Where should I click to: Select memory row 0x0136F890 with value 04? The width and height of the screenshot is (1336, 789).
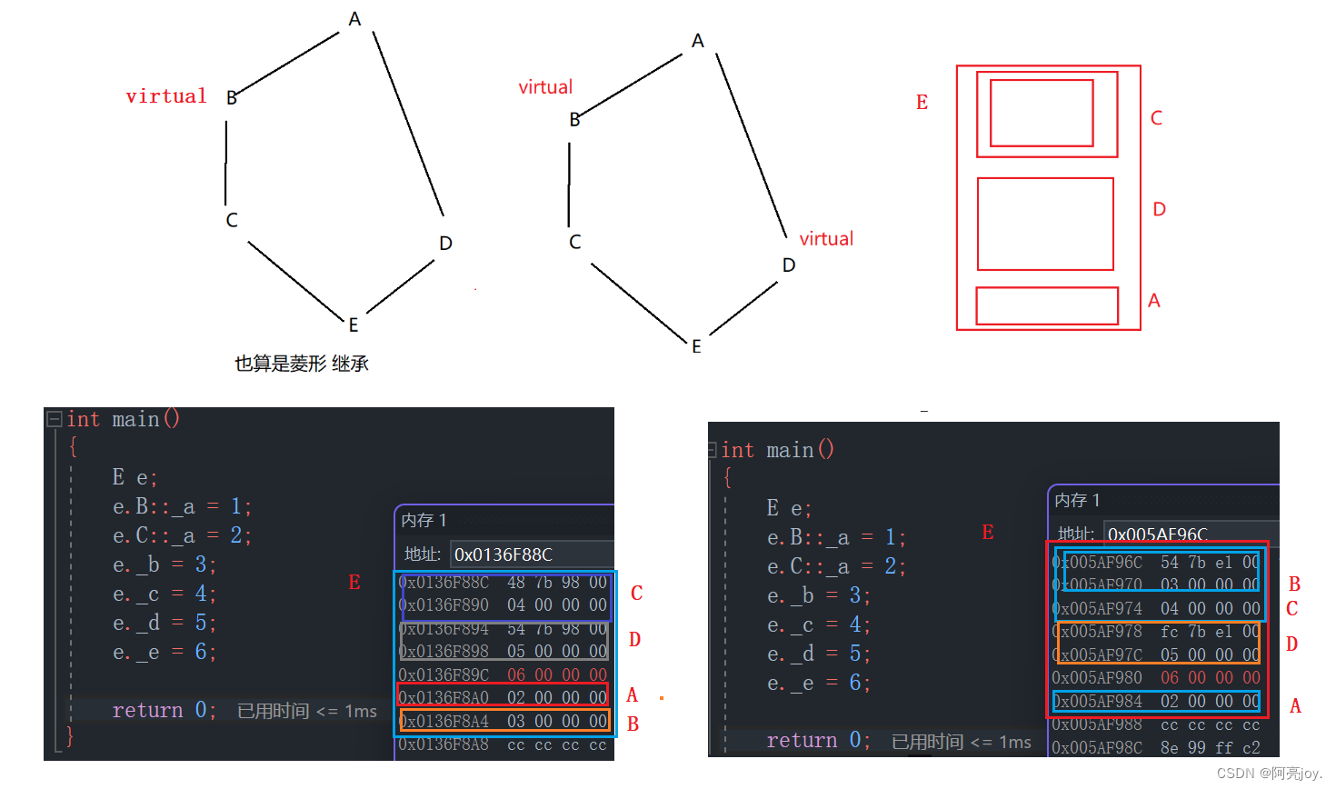[503, 605]
